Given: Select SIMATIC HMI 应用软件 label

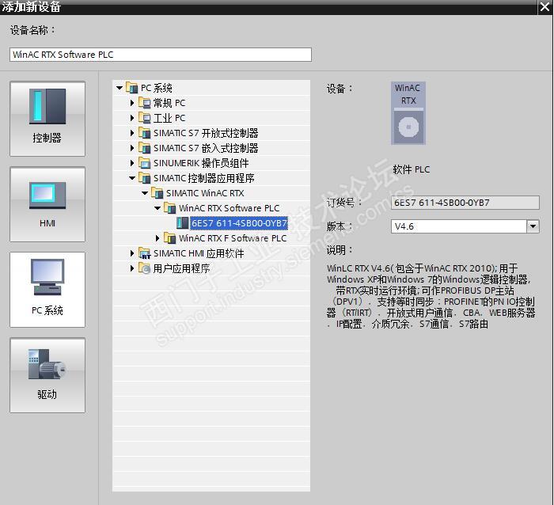Looking at the screenshot, I should tap(199, 253).
